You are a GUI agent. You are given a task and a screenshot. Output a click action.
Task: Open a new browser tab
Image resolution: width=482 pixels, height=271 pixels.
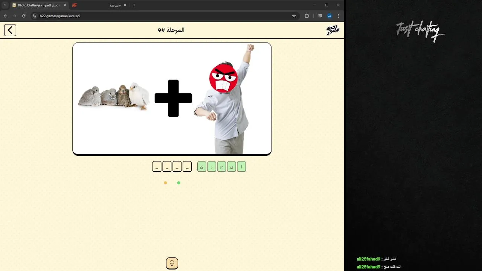[x=134, y=5]
